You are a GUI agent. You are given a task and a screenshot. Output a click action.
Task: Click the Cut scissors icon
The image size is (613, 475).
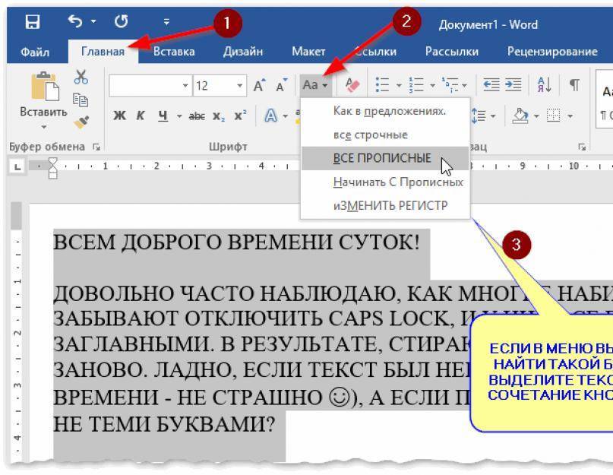(81, 78)
